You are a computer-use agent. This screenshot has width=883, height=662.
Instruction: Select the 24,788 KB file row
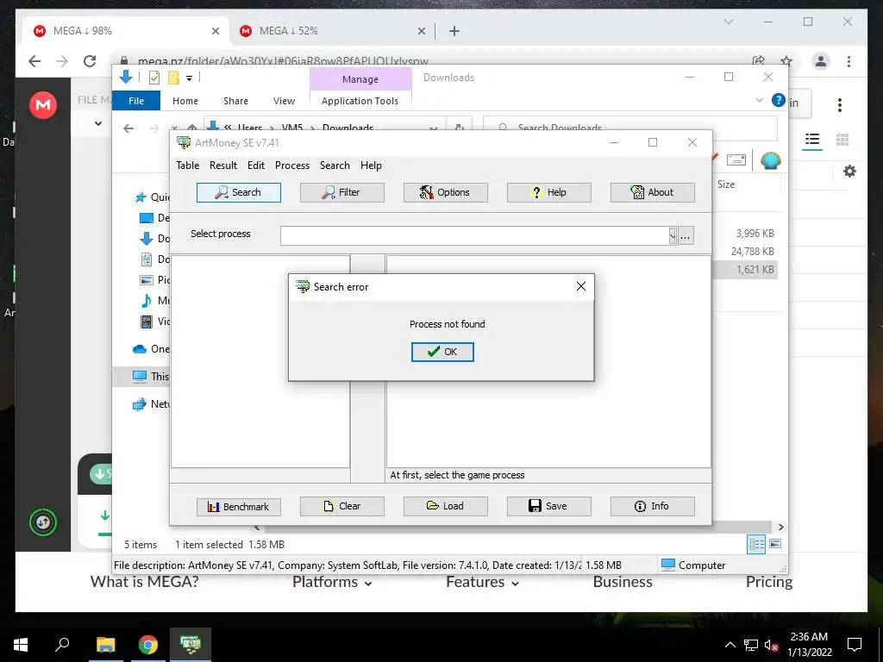[x=752, y=251]
